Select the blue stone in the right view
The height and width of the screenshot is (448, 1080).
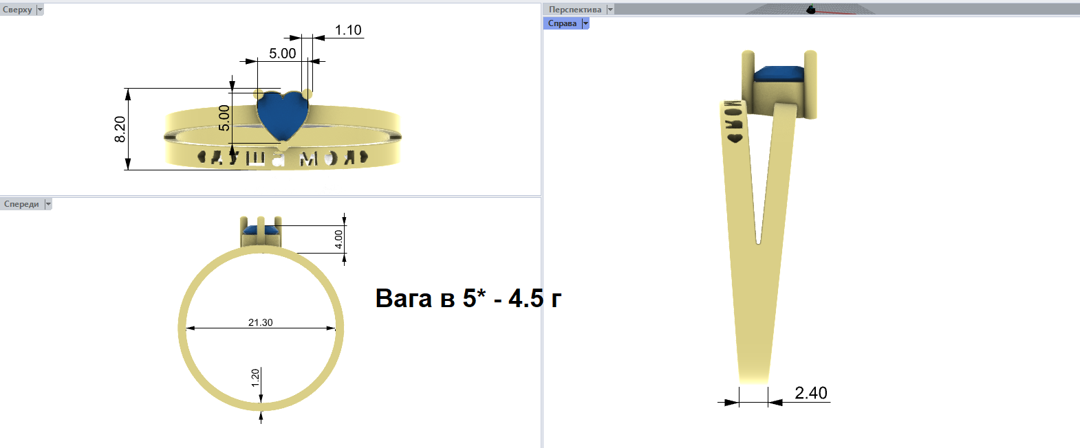coord(779,74)
